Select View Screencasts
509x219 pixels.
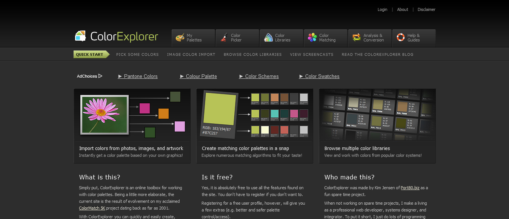click(x=312, y=54)
